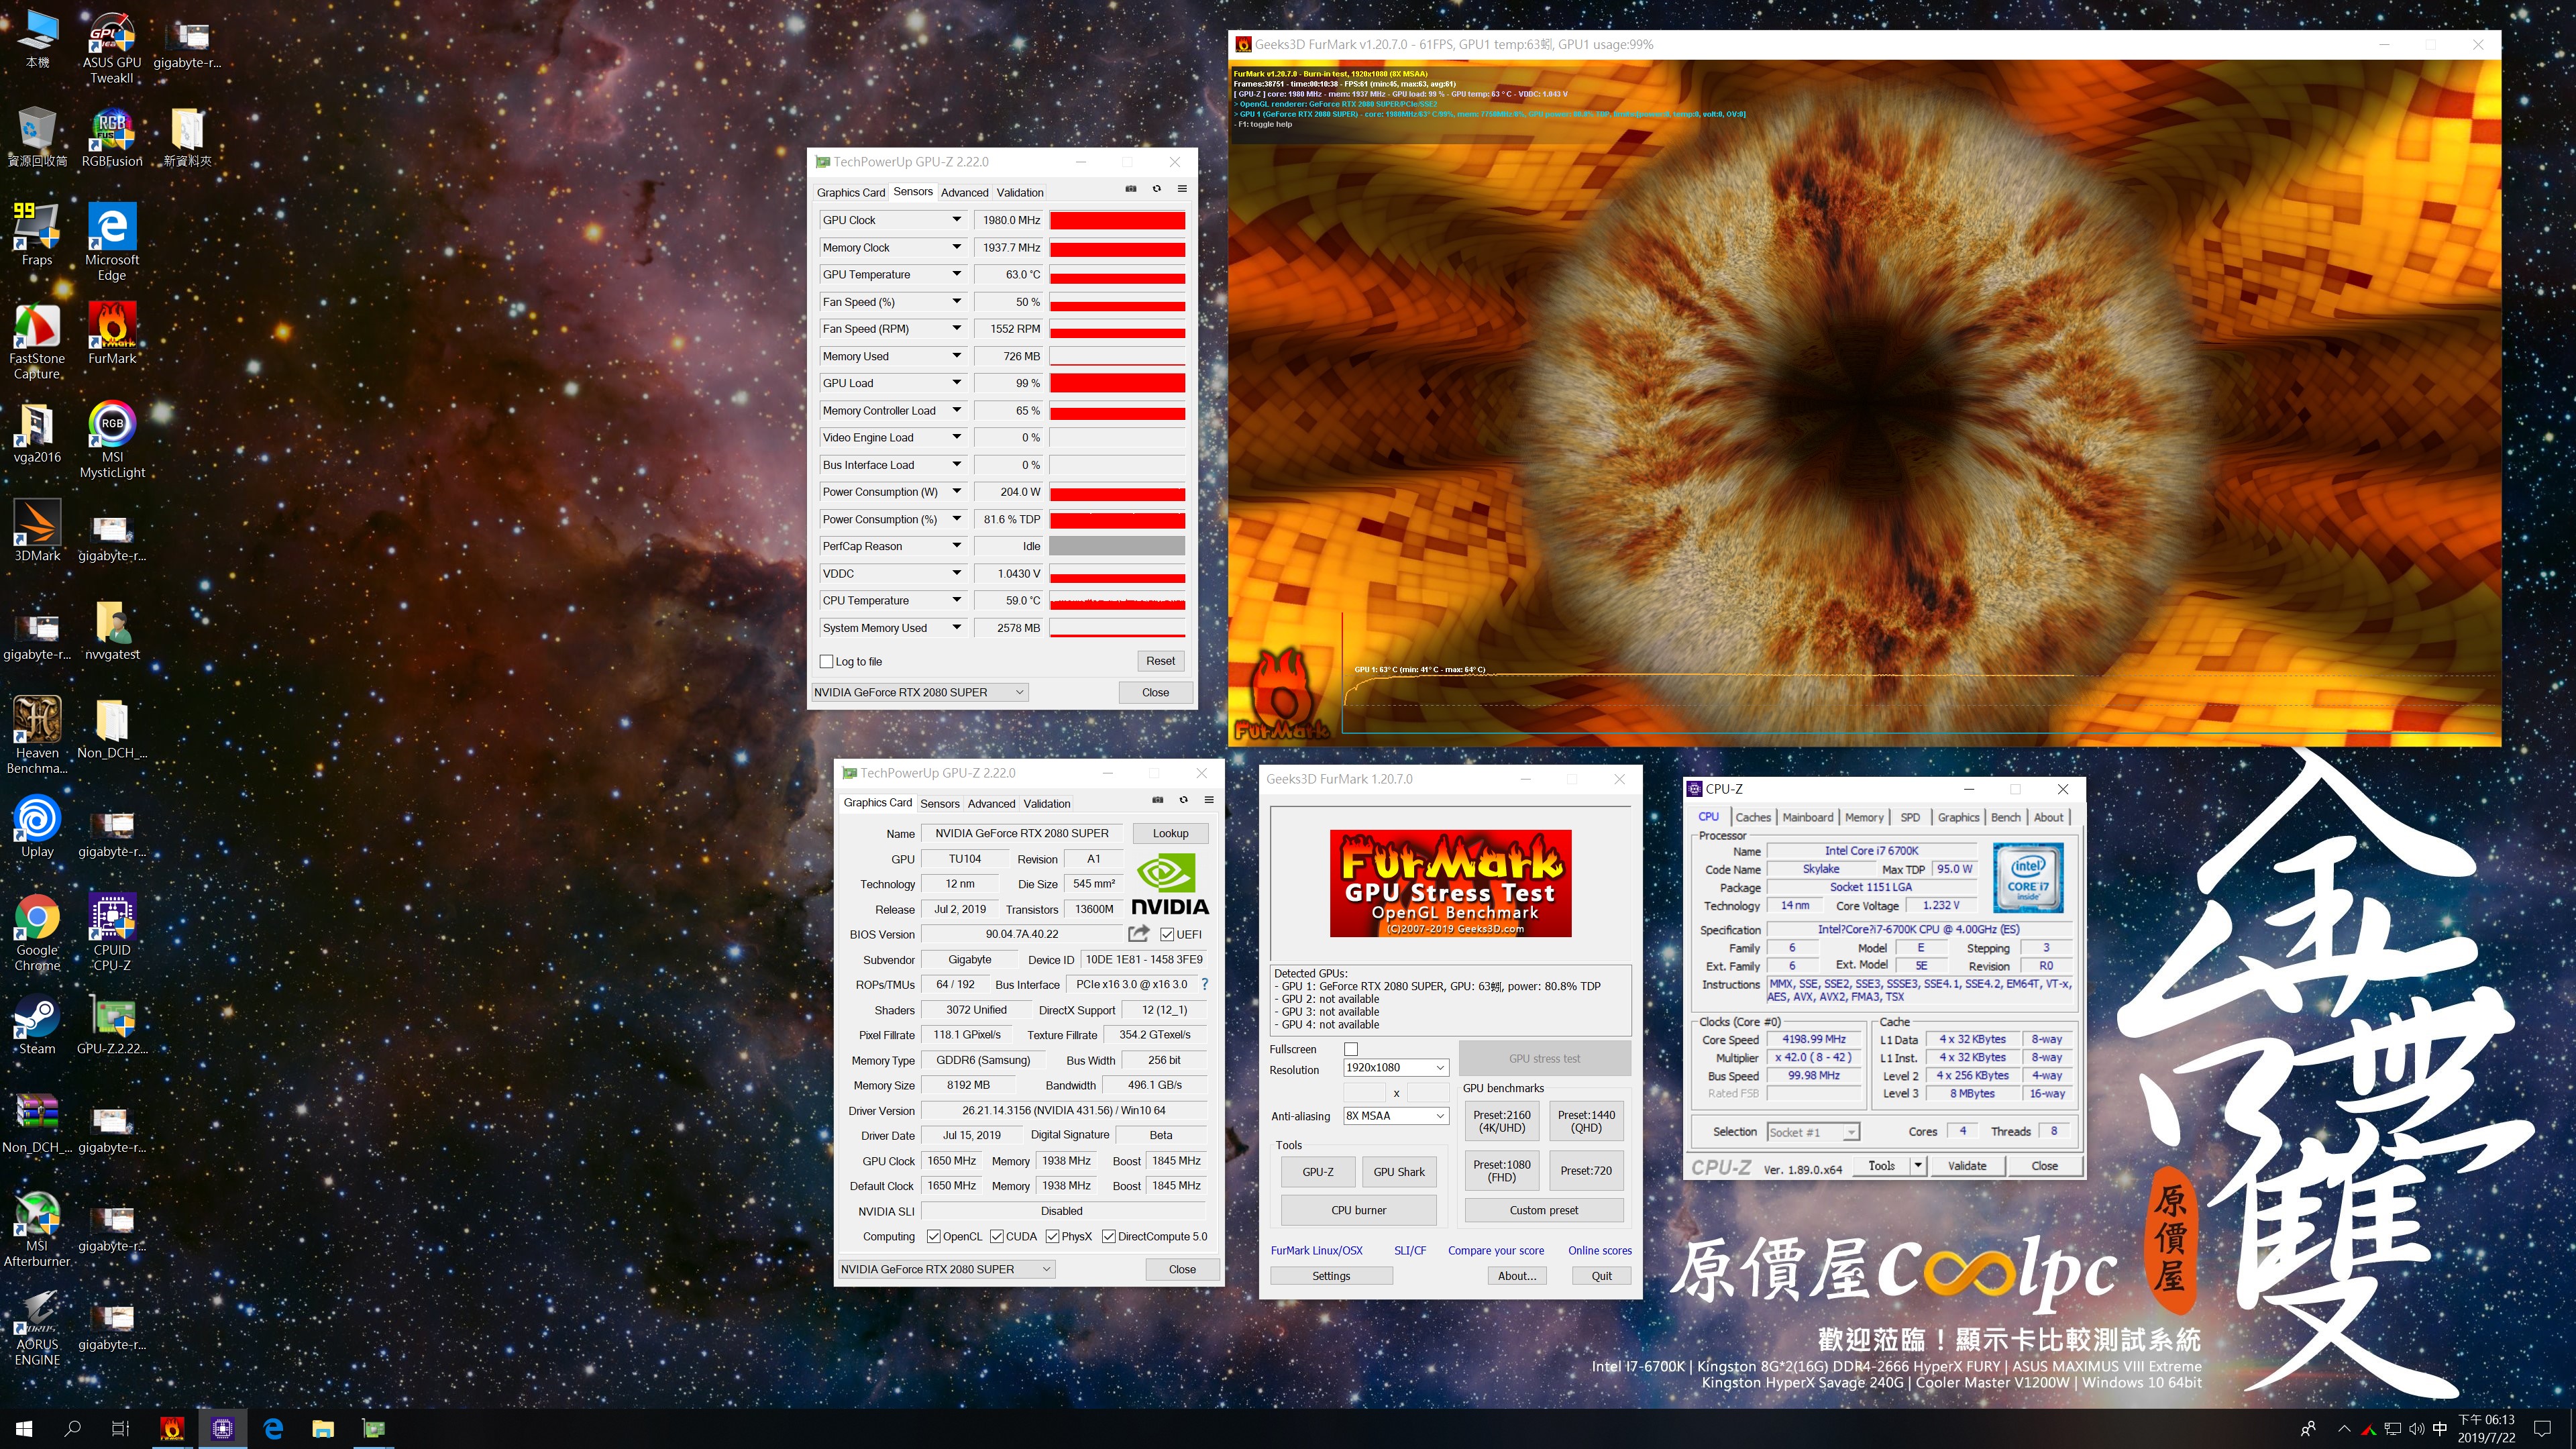Toggle the OpenCL checkbox
The width and height of the screenshot is (2576, 1449).
[x=933, y=1236]
